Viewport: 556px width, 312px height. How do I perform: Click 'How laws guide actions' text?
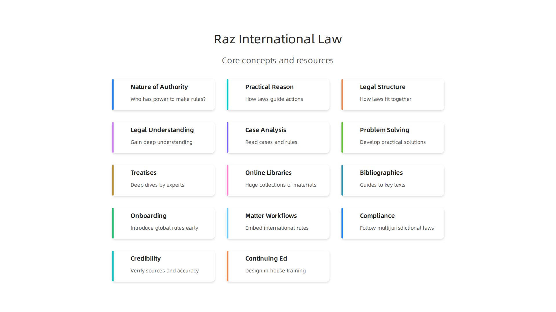[x=274, y=99]
